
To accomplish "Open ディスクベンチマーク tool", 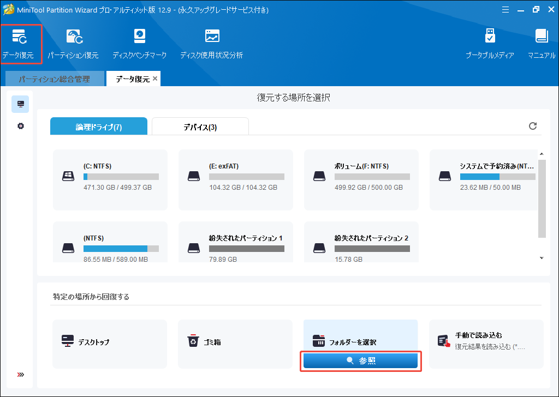I will click(139, 44).
